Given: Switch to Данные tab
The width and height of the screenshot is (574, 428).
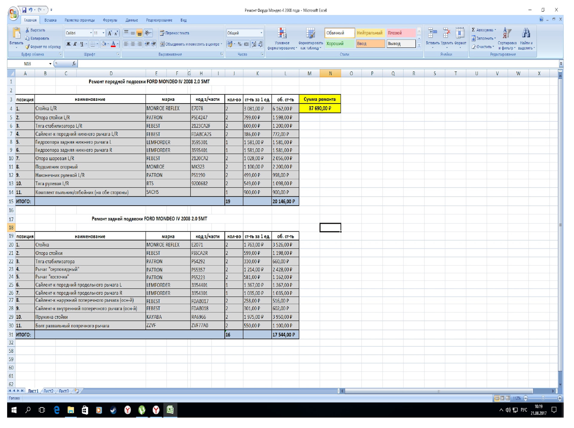Looking at the screenshot, I should 132,20.
